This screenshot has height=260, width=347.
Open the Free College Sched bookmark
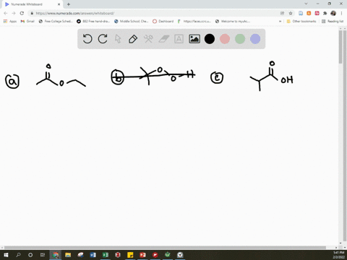56,21
